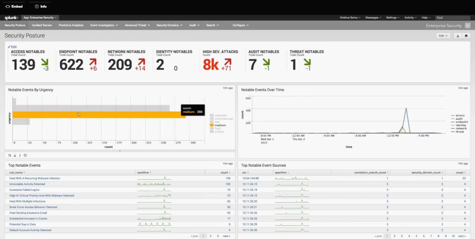The image size is (475, 239).
Task: Toggle the access series in chart legend
Action: point(458,115)
